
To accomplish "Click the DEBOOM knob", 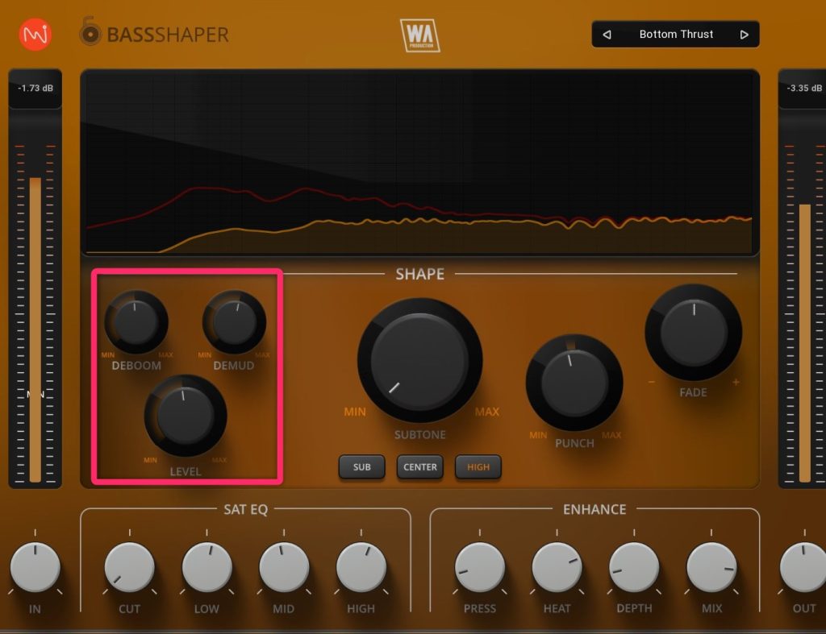I will [136, 322].
